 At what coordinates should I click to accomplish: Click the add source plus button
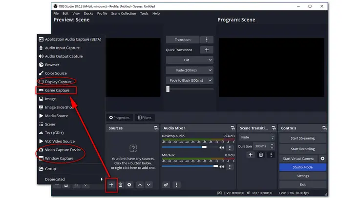pos(111,185)
